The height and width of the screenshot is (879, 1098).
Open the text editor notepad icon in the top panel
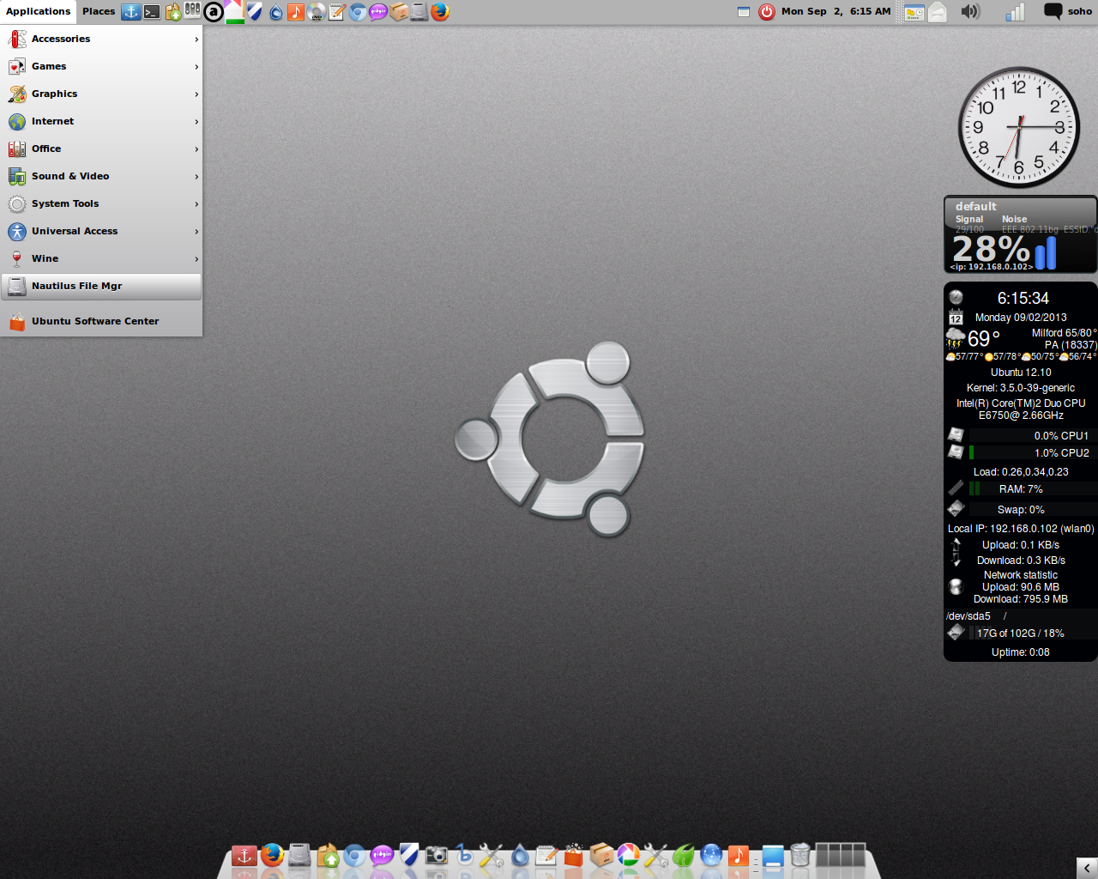pos(337,12)
